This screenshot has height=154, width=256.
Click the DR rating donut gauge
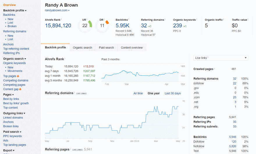(x=102, y=26)
